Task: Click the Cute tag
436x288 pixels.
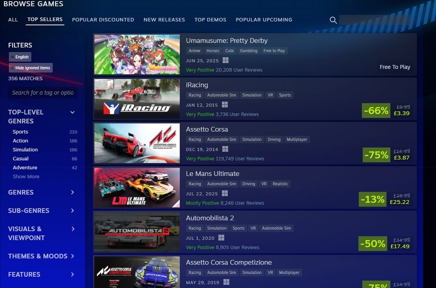Action: pos(229,51)
